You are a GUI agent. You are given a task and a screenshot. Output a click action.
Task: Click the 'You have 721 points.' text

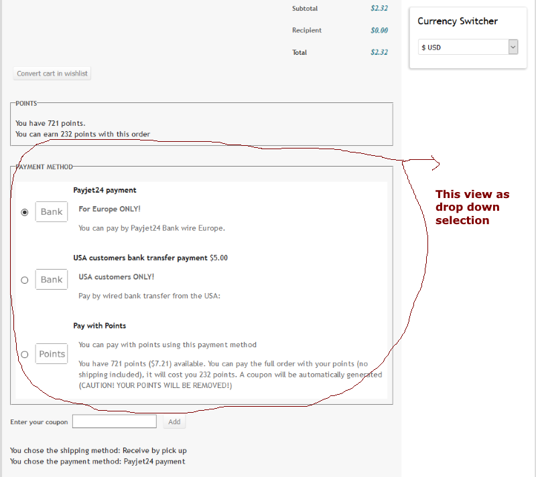pyautogui.click(x=50, y=123)
